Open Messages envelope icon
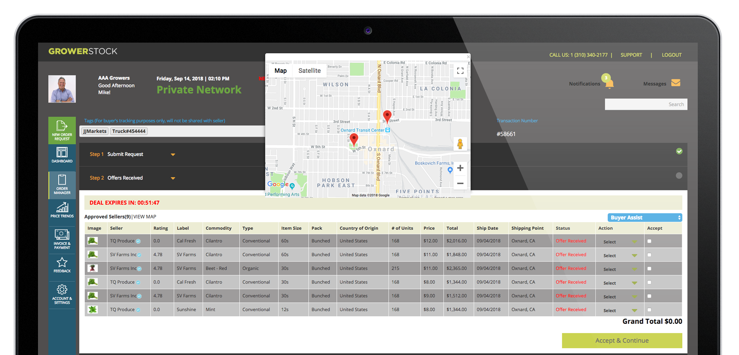Screen dimensions: 739x355 (676, 83)
